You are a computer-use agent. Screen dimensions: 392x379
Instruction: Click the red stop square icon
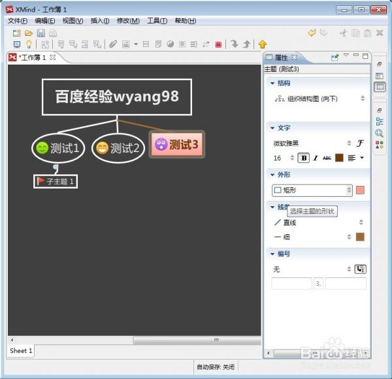tap(218, 45)
